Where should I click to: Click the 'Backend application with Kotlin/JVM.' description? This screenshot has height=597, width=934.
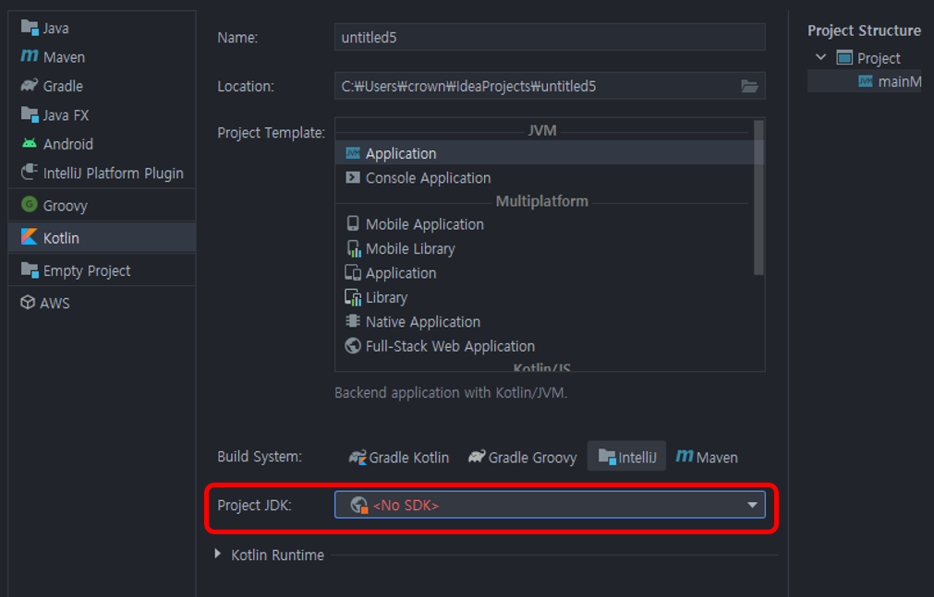tap(451, 393)
